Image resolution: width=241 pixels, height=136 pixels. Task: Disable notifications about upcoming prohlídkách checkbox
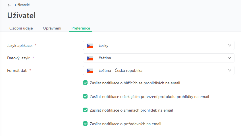click(85, 83)
